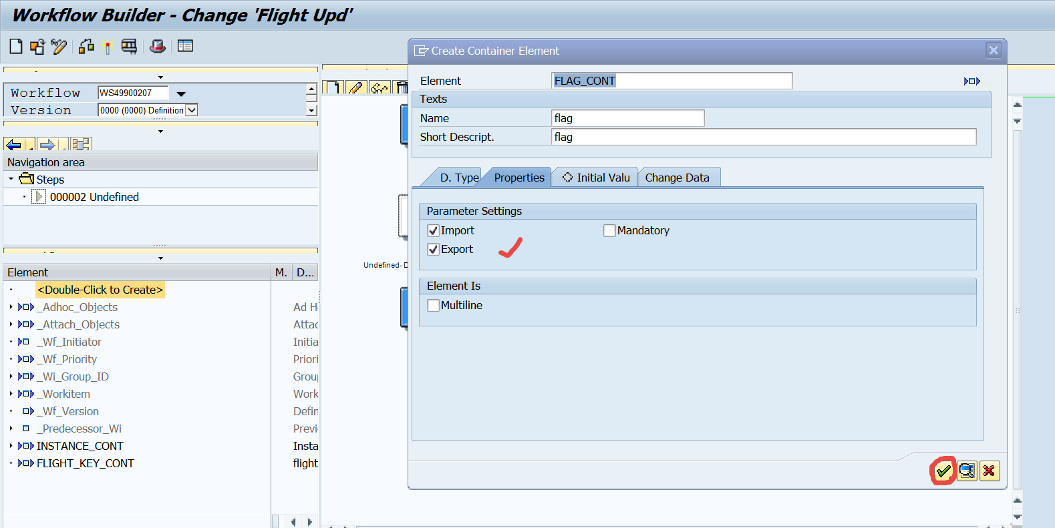The image size is (1055, 528).
Task: Click the display/change pencil icon
Action: (59, 46)
